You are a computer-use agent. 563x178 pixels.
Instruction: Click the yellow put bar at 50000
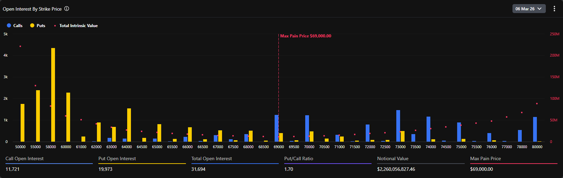tap(23, 123)
